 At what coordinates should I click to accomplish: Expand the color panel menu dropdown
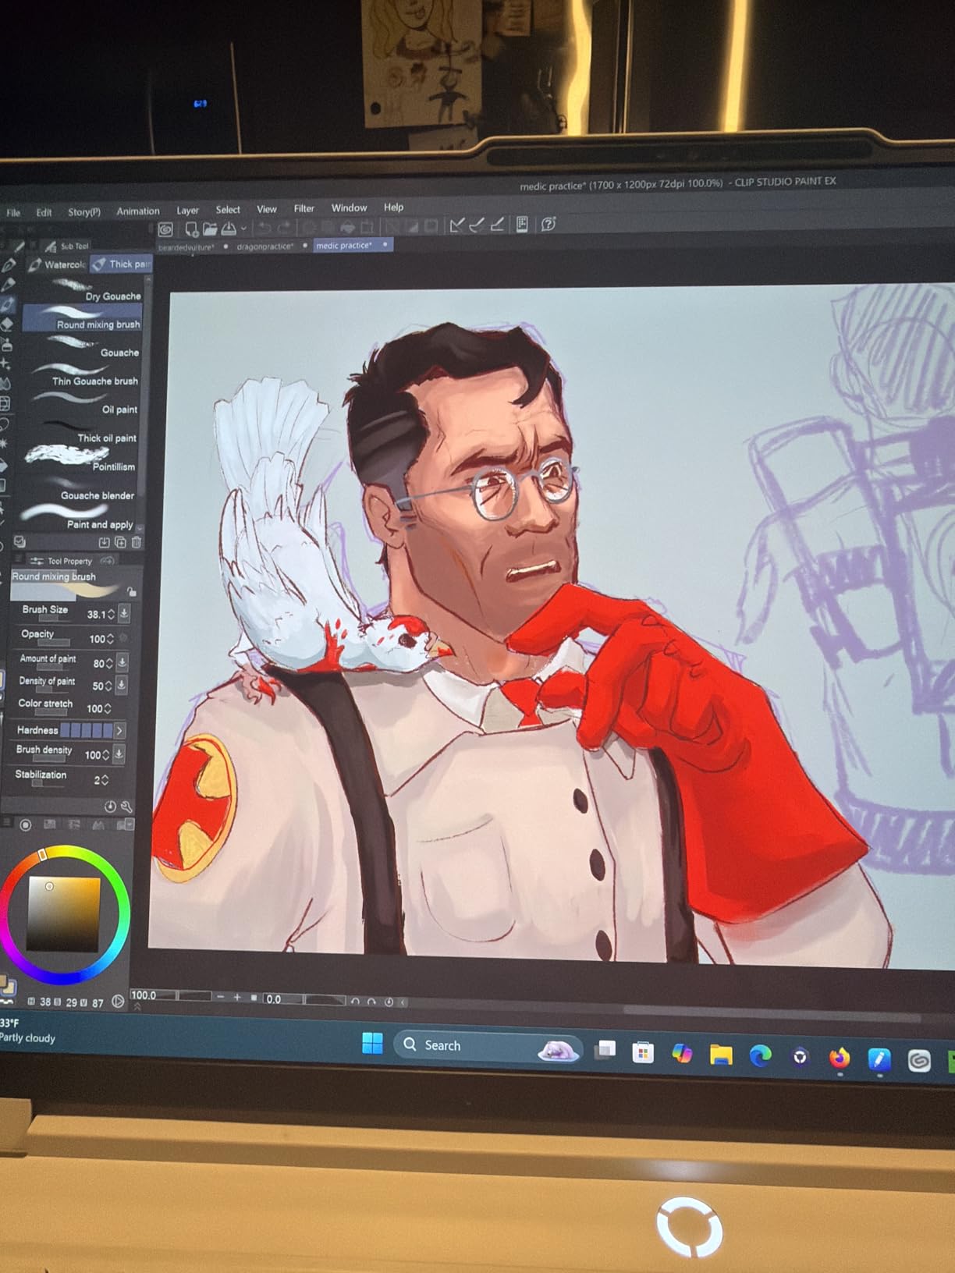129,824
